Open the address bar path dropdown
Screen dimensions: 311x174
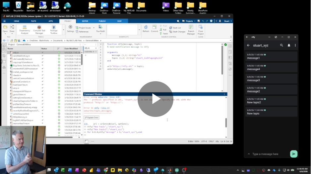230,41
